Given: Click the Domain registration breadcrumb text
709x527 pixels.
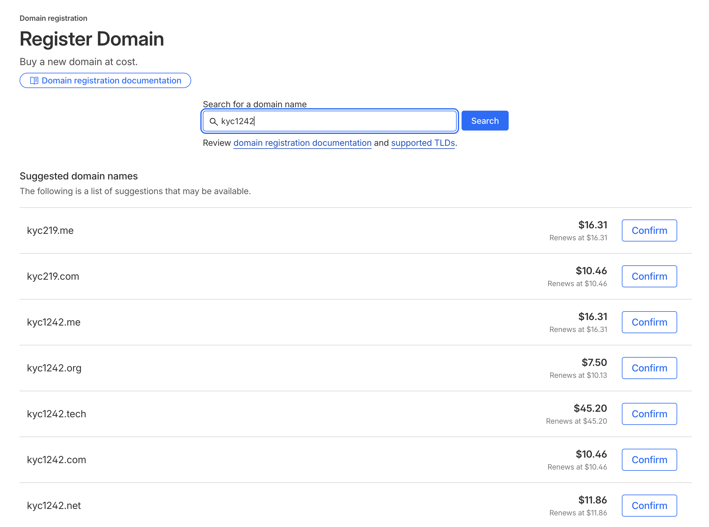Looking at the screenshot, I should (53, 18).
